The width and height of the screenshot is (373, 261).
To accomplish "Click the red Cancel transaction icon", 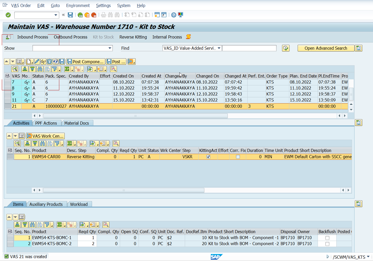I will point(94,15).
